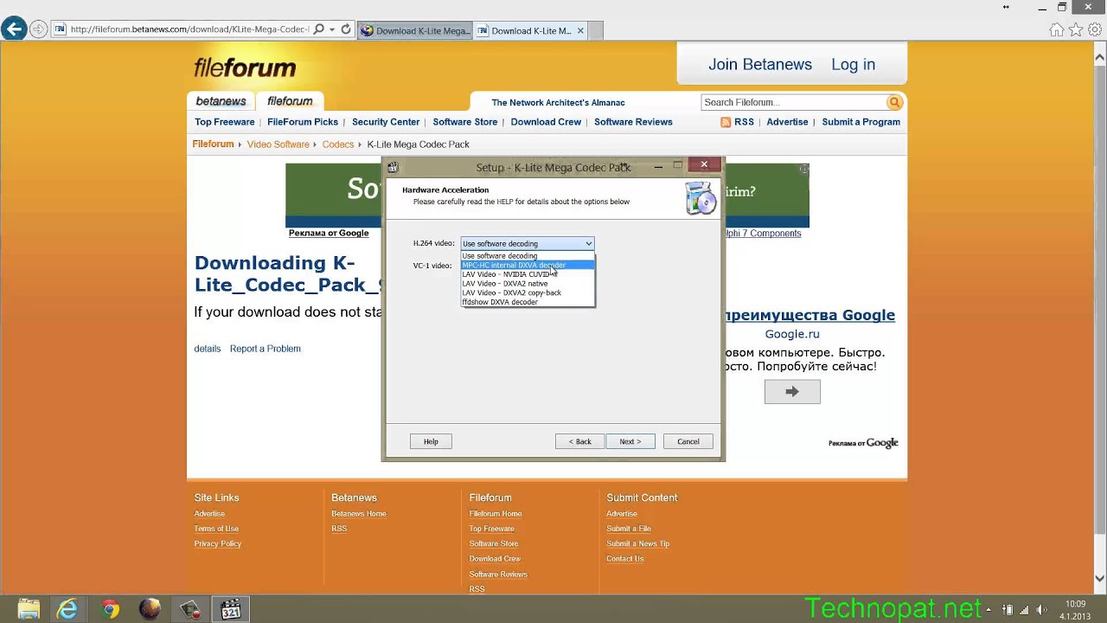
Task: Click the setup disc icon in installer header
Action: coord(701,197)
